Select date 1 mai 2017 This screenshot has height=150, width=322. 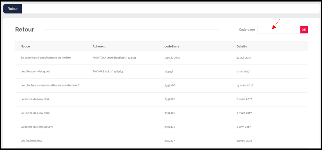click(x=243, y=72)
